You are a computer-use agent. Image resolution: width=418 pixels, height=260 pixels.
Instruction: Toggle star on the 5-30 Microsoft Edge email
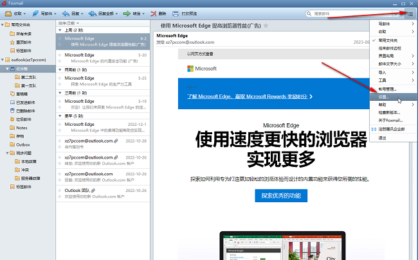(x=61, y=61)
